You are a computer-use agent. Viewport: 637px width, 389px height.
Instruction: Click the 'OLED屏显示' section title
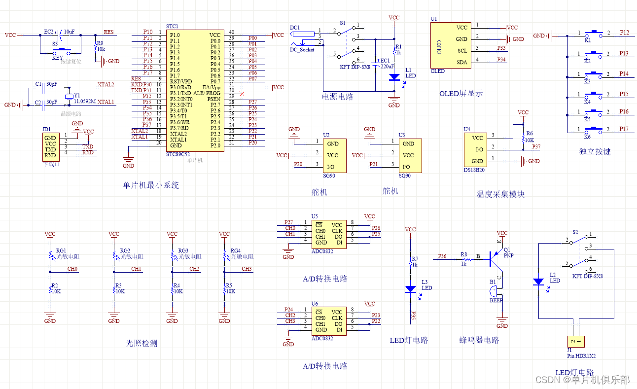461,93
